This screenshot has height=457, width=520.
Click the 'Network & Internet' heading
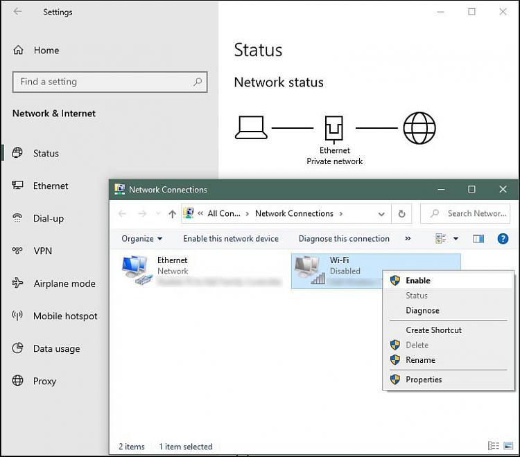click(54, 114)
